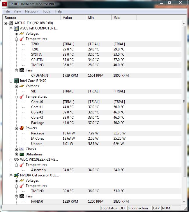
Task: Click the lightning icon of Intel Voltages
Action: pos(22,86)
